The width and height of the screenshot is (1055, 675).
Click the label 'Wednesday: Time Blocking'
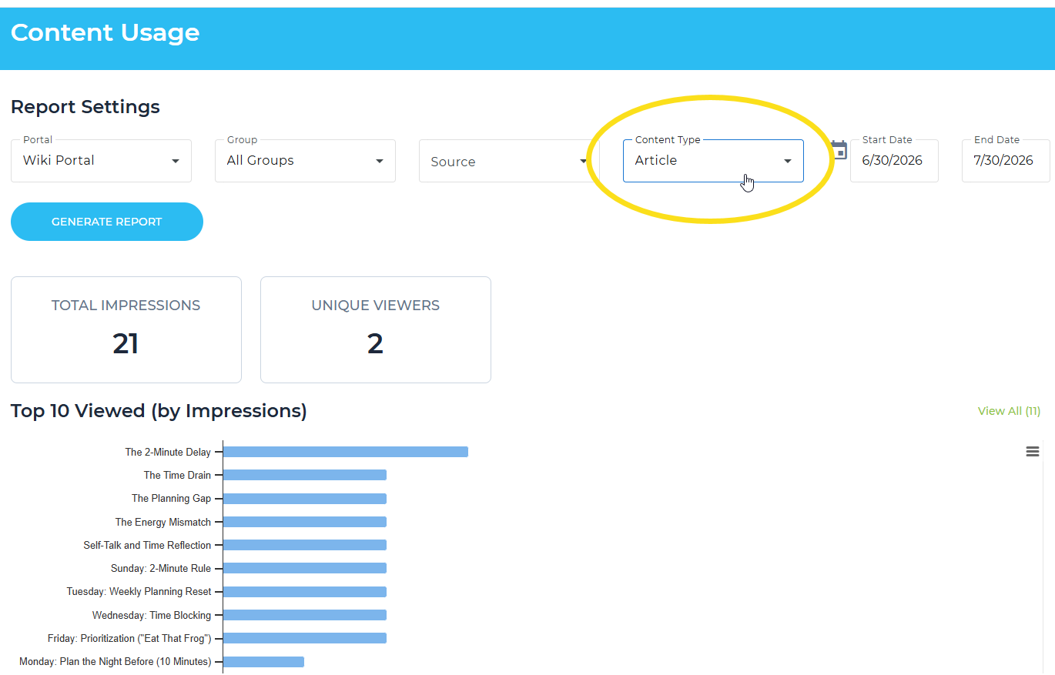152,615
